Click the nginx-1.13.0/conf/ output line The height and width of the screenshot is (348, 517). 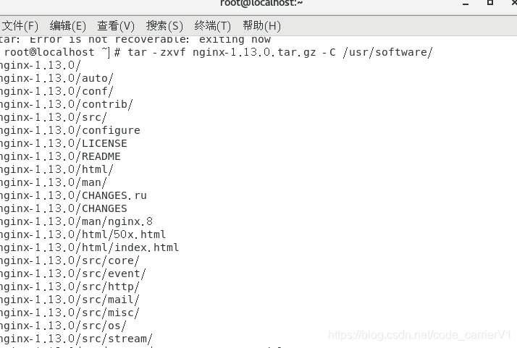click(x=56, y=91)
